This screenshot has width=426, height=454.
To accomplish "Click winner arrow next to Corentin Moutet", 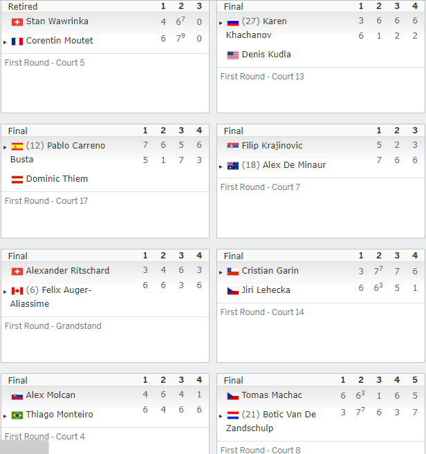I will (5, 42).
